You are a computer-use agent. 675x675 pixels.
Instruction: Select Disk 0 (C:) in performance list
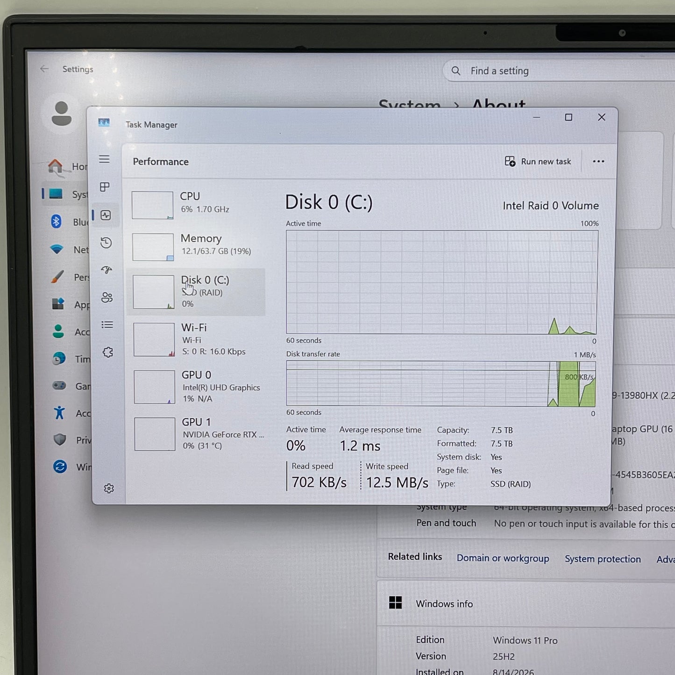[x=196, y=292]
